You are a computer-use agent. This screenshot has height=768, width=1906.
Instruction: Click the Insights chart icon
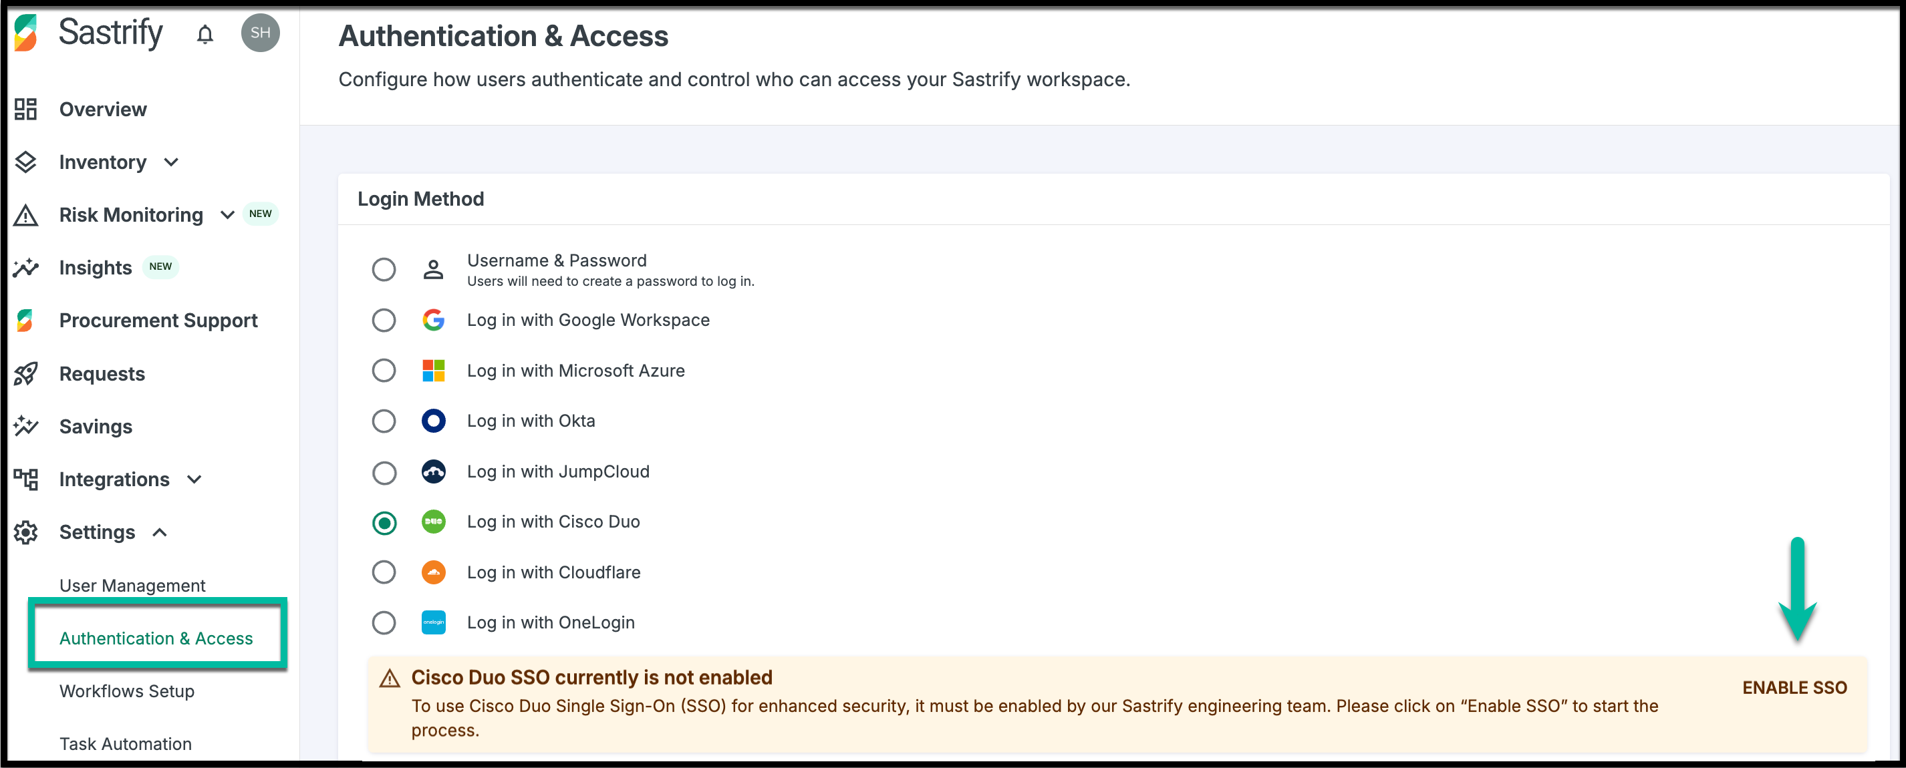(26, 268)
